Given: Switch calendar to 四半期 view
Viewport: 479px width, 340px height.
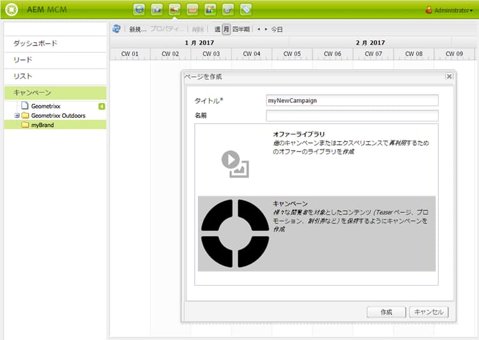Looking at the screenshot, I should (241, 29).
